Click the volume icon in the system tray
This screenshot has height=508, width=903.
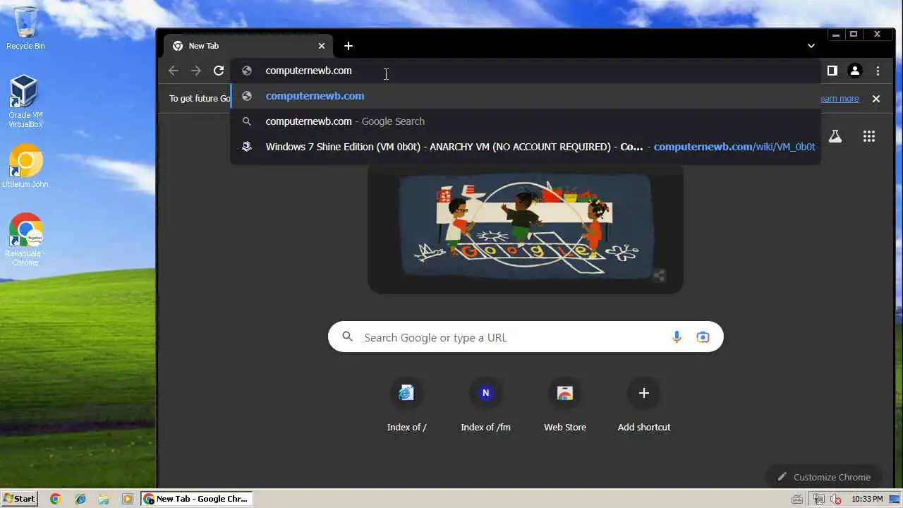point(836,499)
